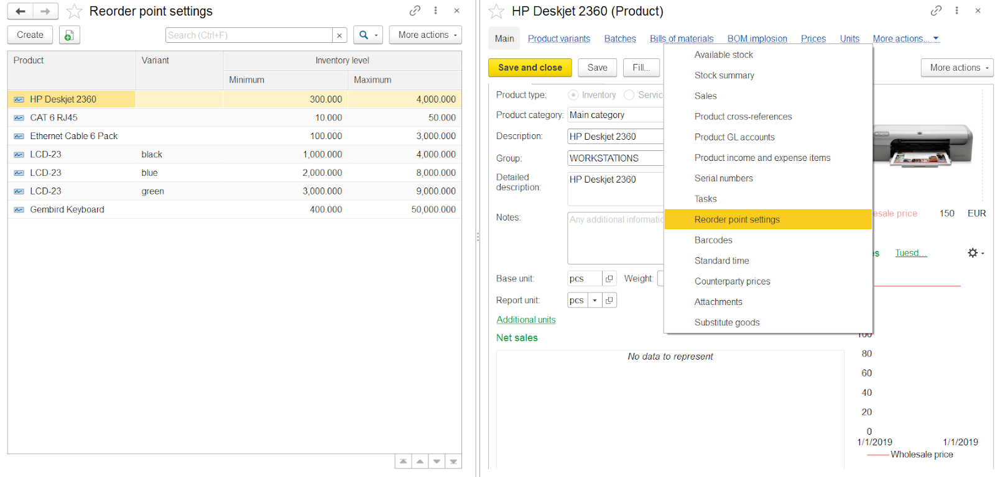The image size is (995, 477).
Task: Select Barcodes in the dropdown menu
Action: coord(768,240)
